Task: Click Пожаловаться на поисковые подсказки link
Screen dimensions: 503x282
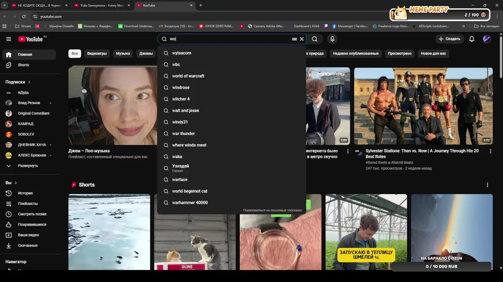Action: click(272, 210)
